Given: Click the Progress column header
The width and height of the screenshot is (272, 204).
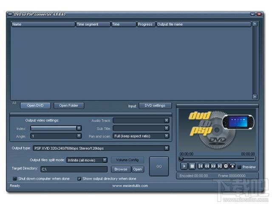Looking at the screenshot, I should (146, 24).
